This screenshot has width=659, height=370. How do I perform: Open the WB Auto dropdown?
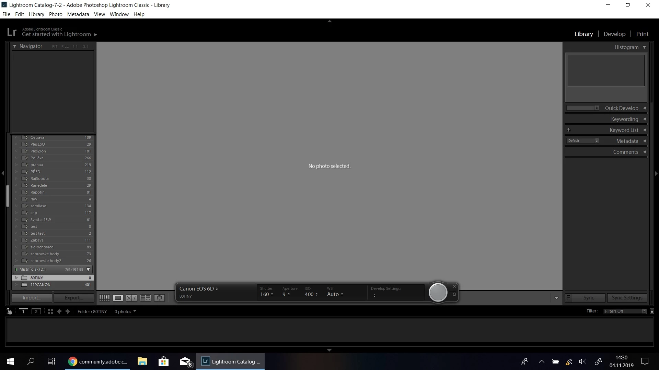click(335, 294)
